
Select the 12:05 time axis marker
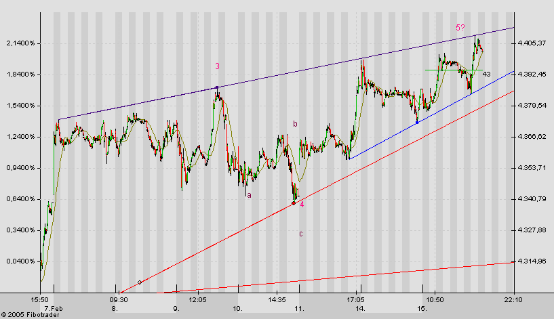pos(197,299)
